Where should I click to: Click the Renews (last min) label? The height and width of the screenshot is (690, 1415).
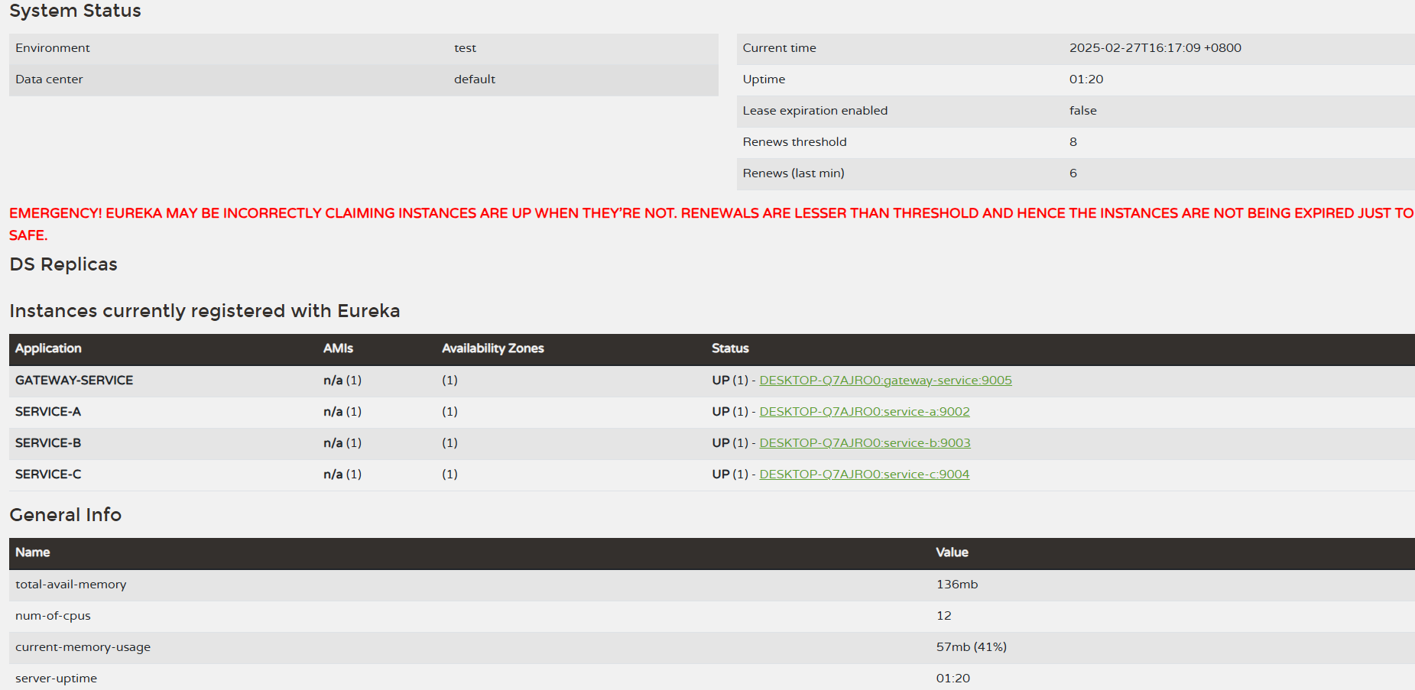(x=794, y=173)
